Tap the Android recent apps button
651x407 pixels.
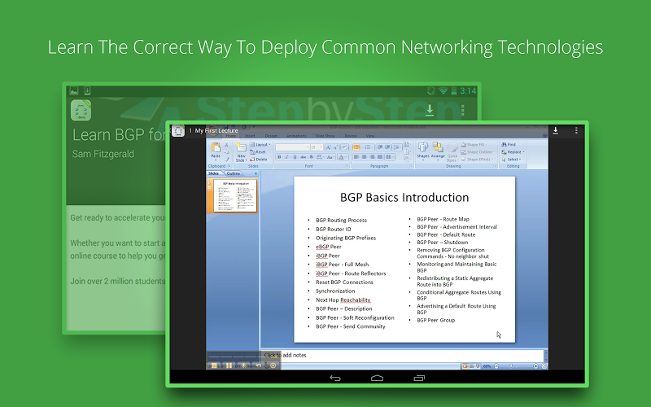(x=419, y=378)
